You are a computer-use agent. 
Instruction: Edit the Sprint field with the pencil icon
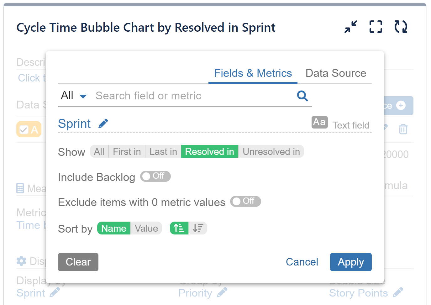[x=103, y=124]
